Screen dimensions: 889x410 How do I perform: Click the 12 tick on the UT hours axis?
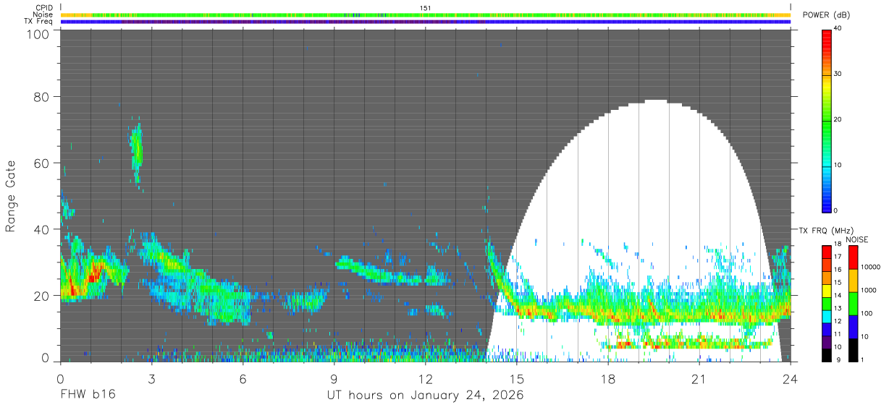click(x=426, y=378)
